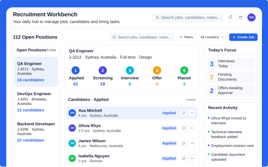Click the Interview count 9

(130, 84)
